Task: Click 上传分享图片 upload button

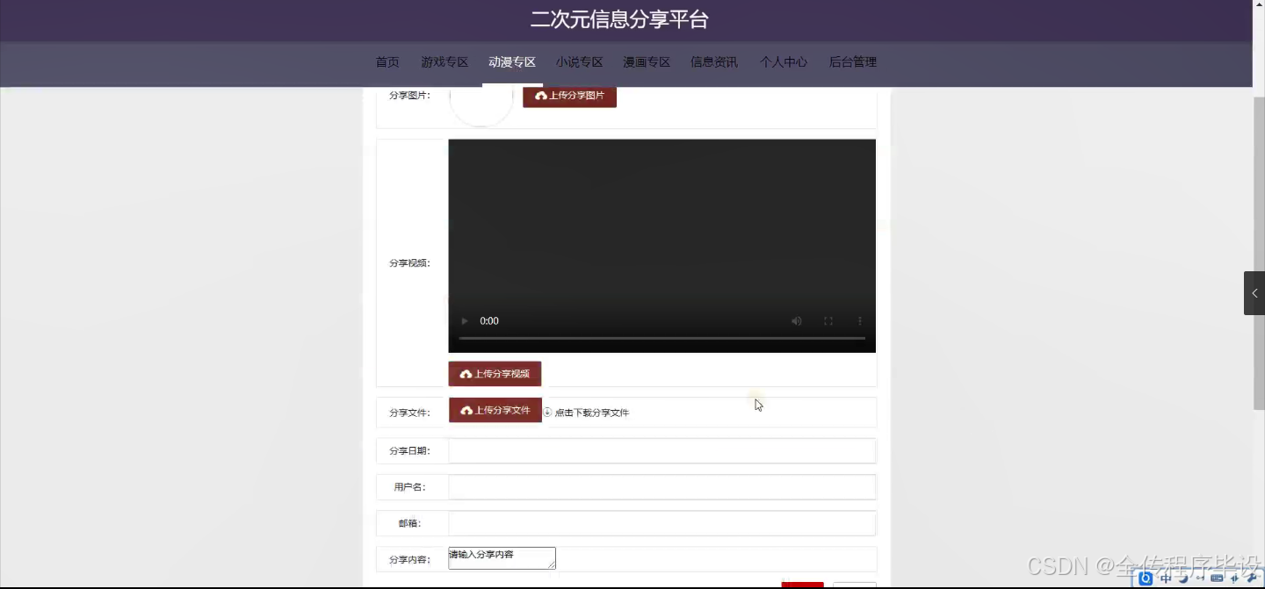Action: tap(569, 96)
